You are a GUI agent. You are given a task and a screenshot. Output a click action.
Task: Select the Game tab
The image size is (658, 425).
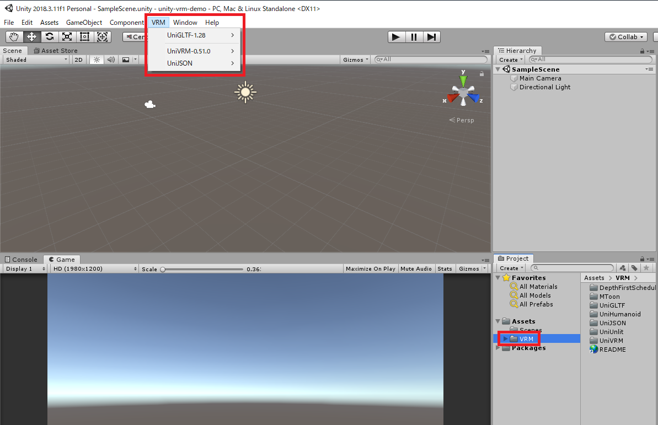(62, 260)
